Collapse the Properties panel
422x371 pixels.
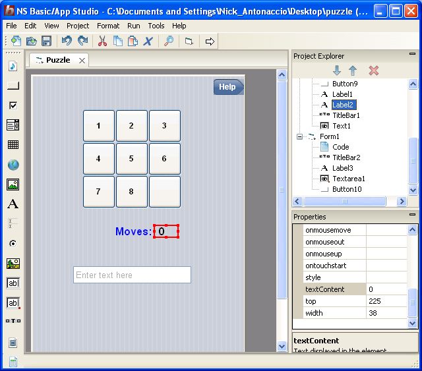(412, 214)
